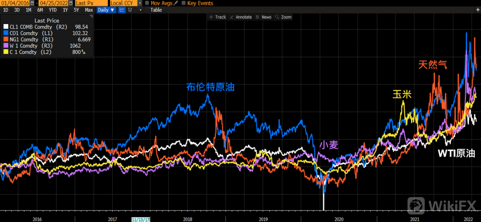
Task: Click the blue CO1 Comdty legend swatch
Action: (6, 33)
